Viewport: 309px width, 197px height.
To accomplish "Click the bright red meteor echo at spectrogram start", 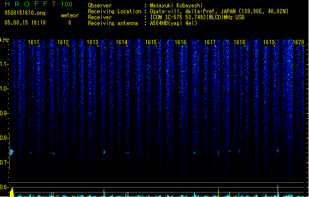I will coord(11,152).
